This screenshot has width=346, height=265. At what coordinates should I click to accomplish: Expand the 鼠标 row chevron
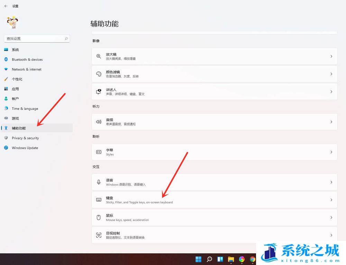pos(331,217)
